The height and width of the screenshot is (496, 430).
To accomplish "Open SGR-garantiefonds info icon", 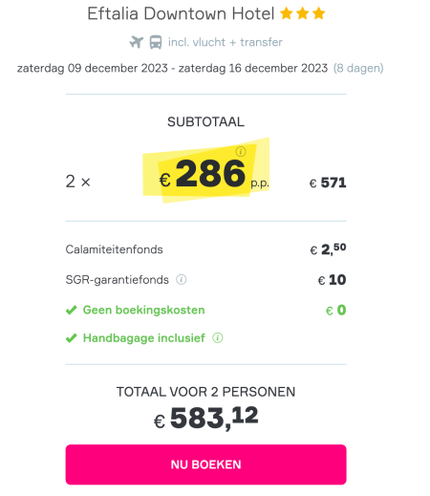I will [182, 280].
